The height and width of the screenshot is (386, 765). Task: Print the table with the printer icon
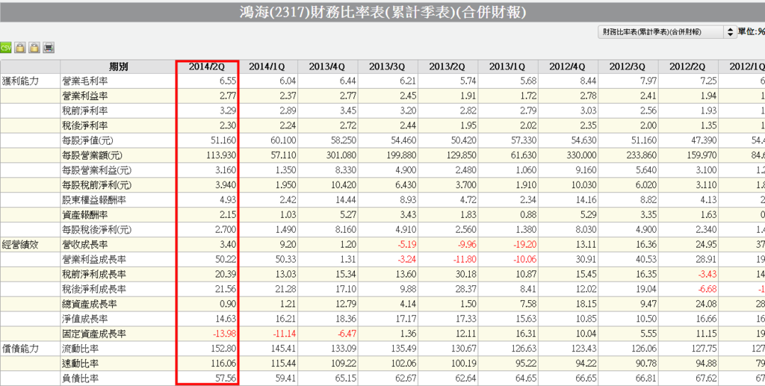(x=49, y=48)
